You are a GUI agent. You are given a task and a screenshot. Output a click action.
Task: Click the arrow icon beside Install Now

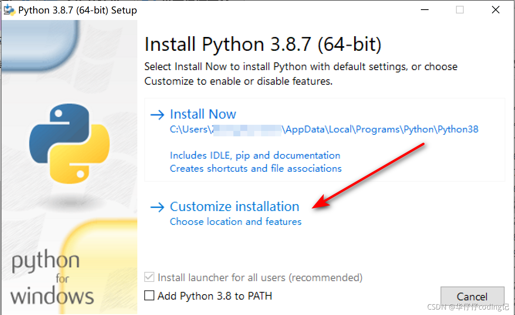pyautogui.click(x=157, y=115)
